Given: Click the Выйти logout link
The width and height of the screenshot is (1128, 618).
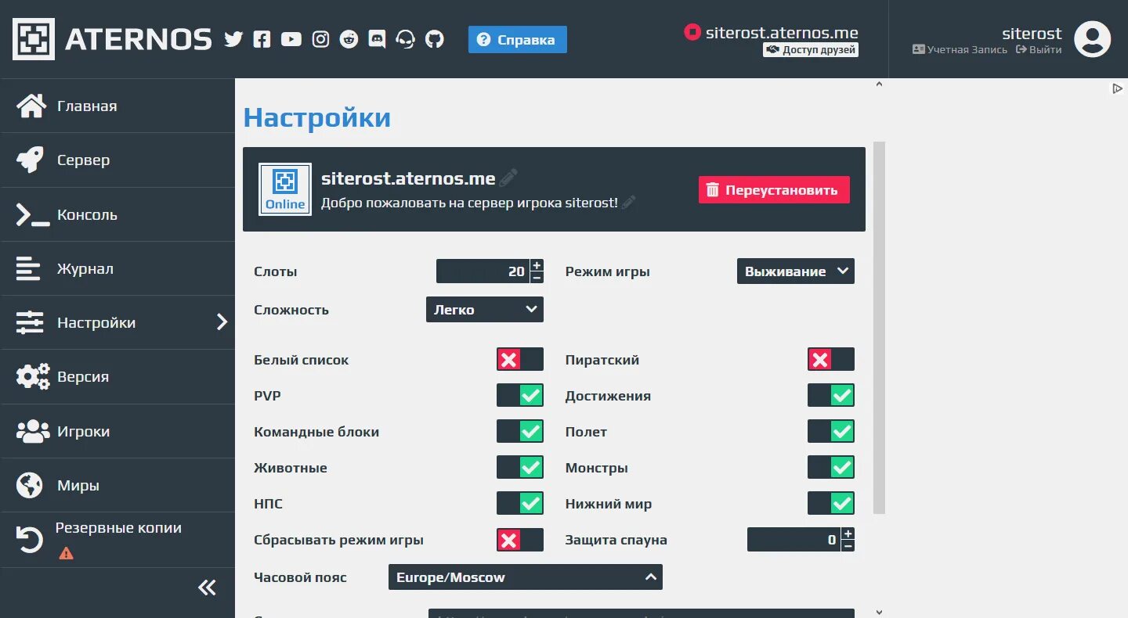Looking at the screenshot, I should point(1039,49).
